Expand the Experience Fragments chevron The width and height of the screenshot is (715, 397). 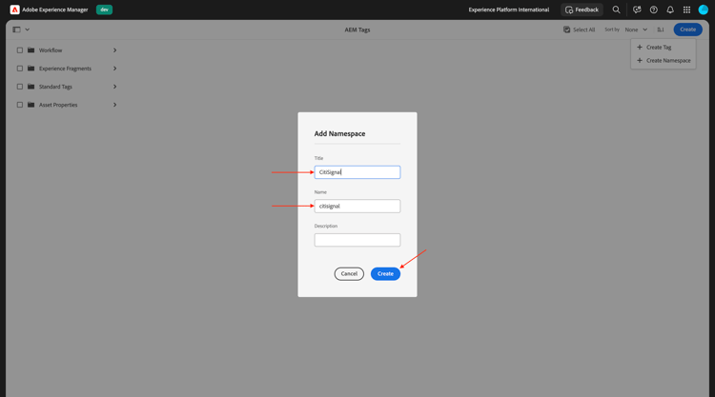click(115, 69)
